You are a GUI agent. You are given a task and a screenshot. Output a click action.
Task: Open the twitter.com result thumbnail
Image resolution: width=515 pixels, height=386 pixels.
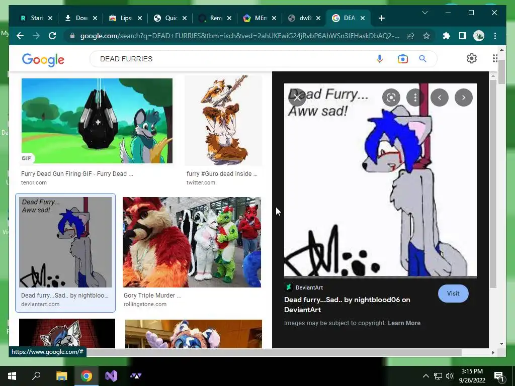pyautogui.click(x=223, y=121)
